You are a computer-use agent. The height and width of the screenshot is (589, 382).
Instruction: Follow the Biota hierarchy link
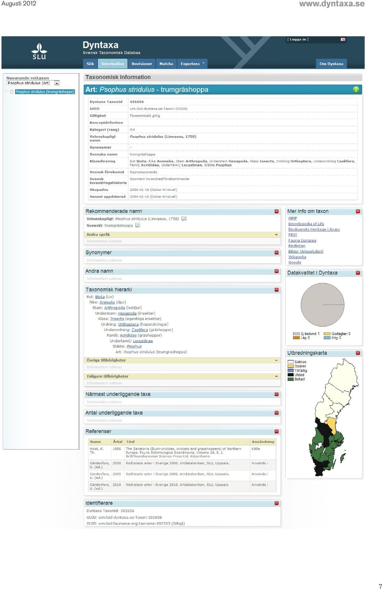point(100,297)
